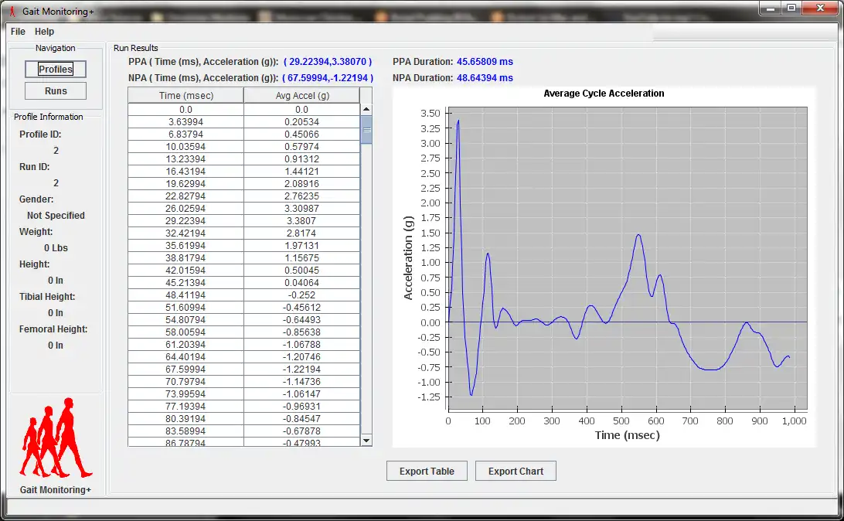844x521 pixels.
Task: Click the Export Chart button
Action: [x=516, y=472]
